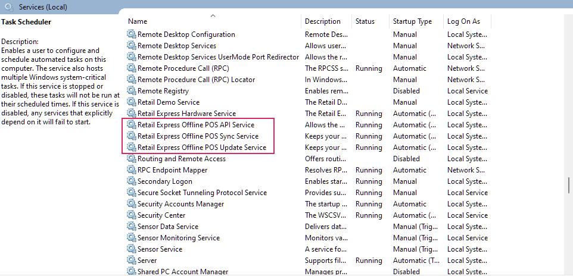Select Remote Desktop Services UserMode Port Redirector
The image size is (573, 276).
click(x=218, y=57)
